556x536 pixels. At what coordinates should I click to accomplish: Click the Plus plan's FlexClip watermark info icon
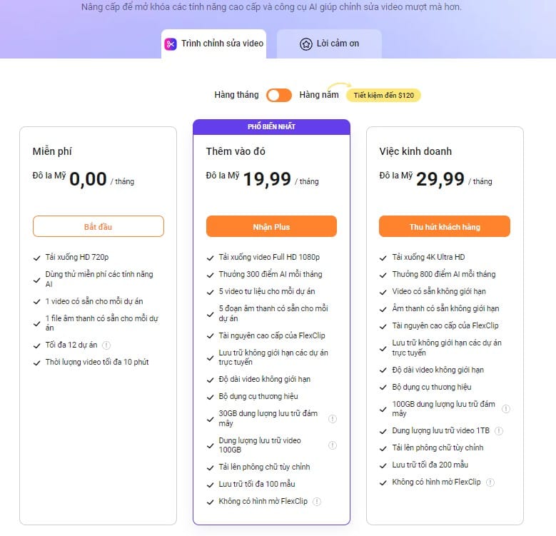pyautogui.click(x=317, y=501)
